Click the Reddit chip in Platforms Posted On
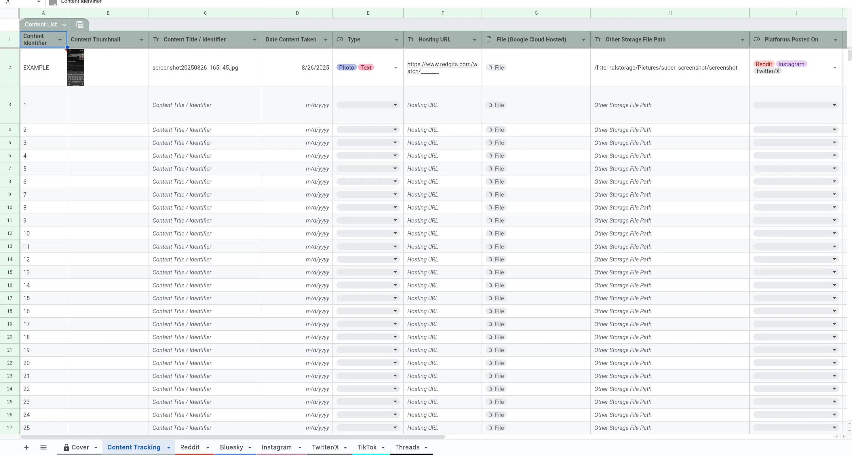The width and height of the screenshot is (852, 455). [764, 64]
